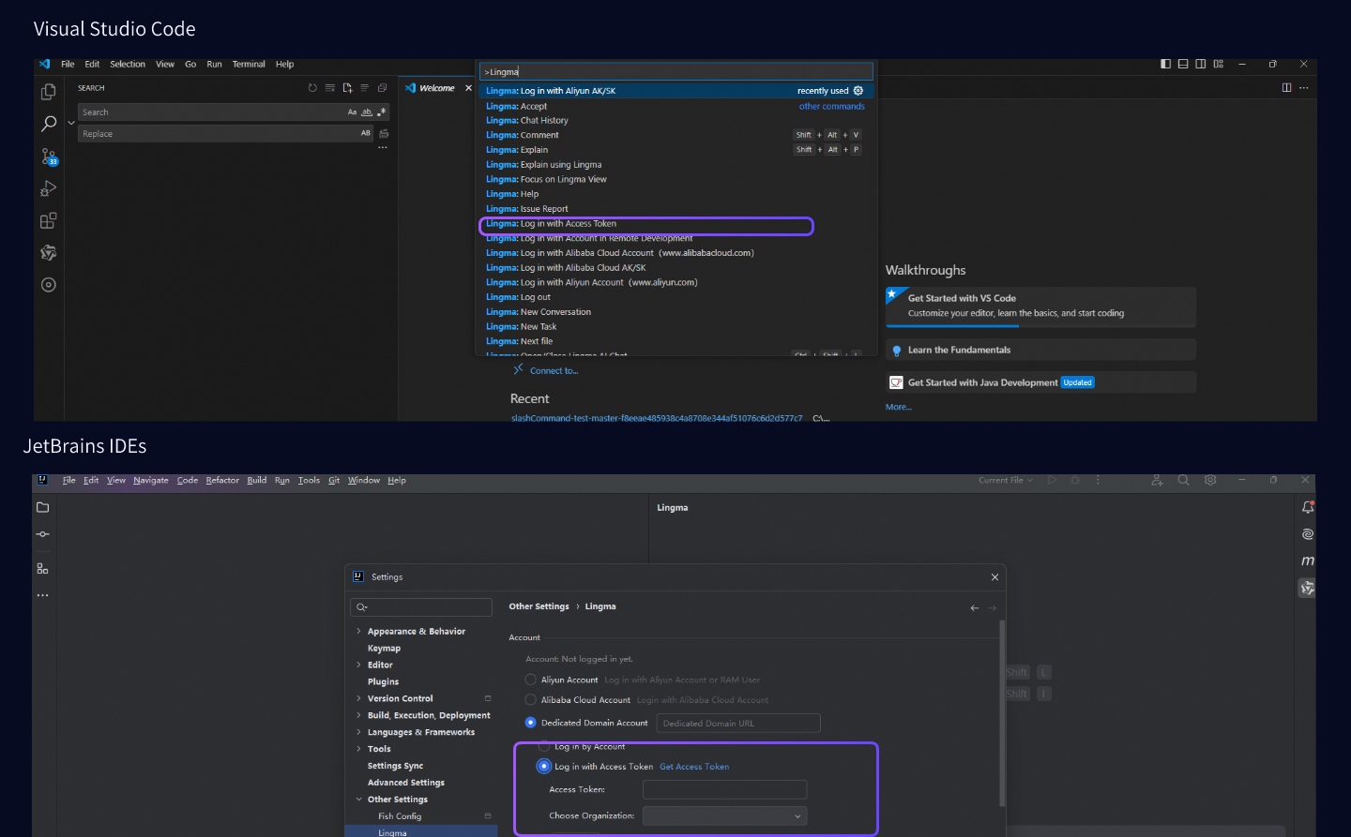The image size is (1351, 837).
Task: Collapse the Replace row toggle chevron
Action: [71, 123]
